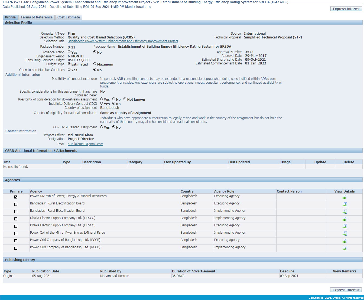Email nurulalam49@gmail.com link
The image size is (364, 303).
[x=85, y=144]
